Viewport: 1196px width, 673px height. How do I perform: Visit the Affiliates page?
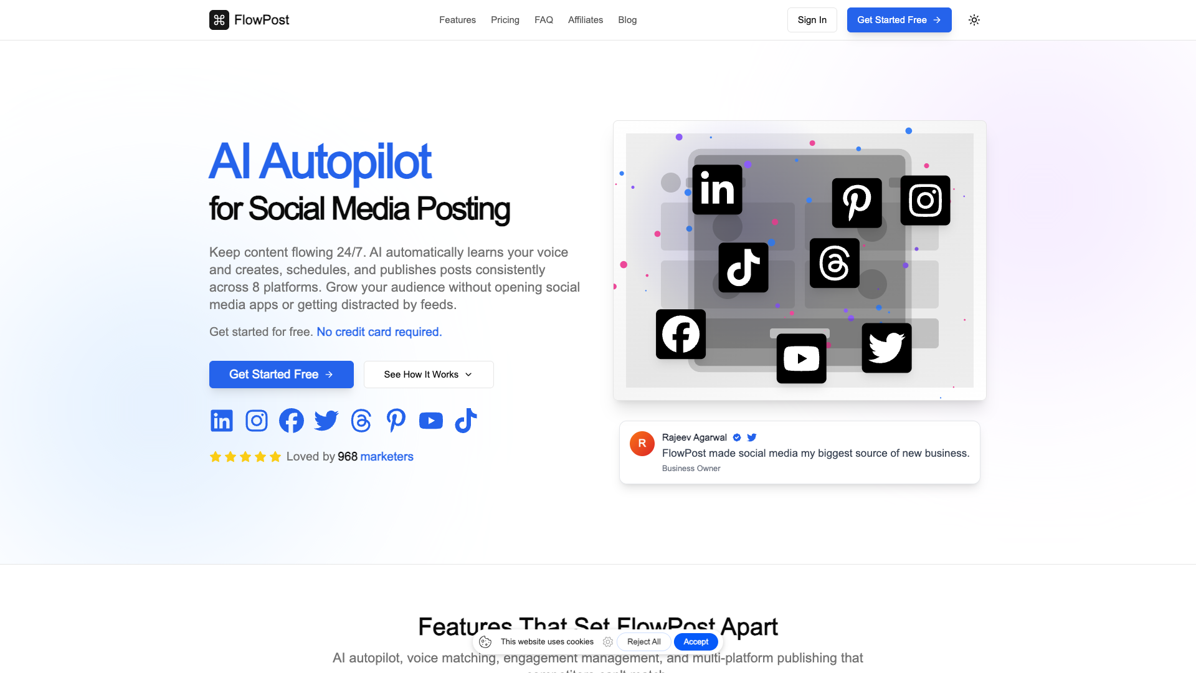(x=586, y=20)
